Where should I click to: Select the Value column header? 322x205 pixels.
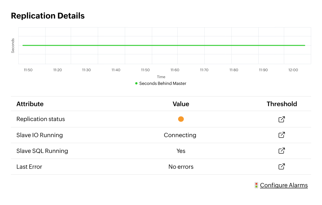click(x=181, y=104)
